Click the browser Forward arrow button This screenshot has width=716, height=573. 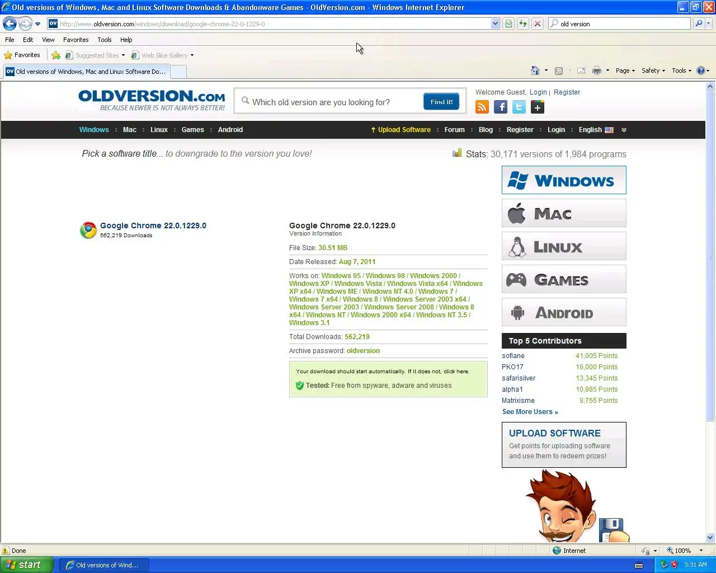(x=25, y=24)
